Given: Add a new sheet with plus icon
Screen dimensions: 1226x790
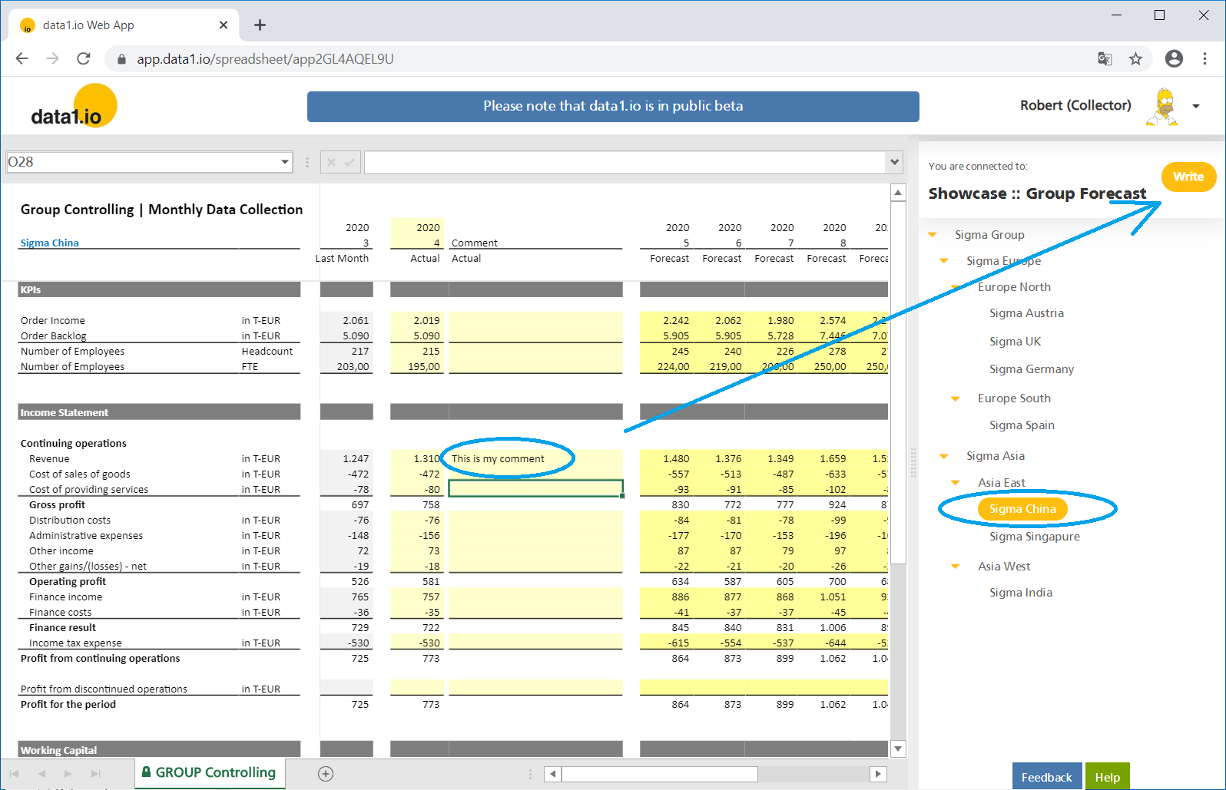Looking at the screenshot, I should [326, 774].
